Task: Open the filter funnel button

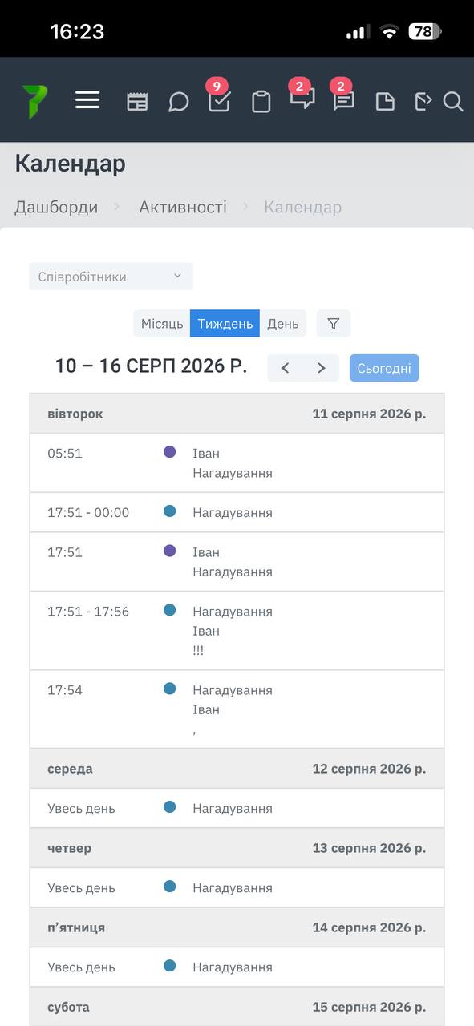Action: (334, 324)
